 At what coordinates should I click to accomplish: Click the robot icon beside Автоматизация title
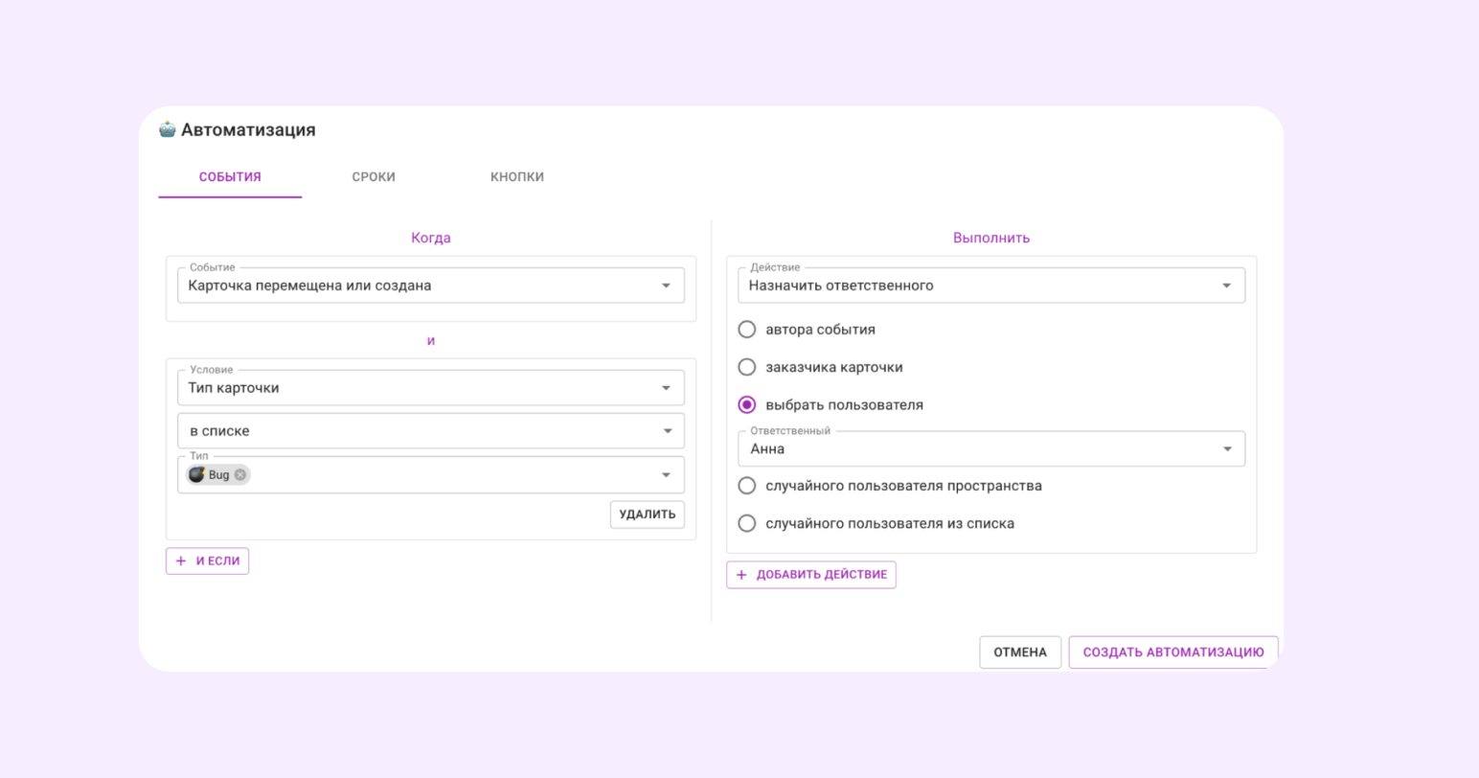click(168, 129)
